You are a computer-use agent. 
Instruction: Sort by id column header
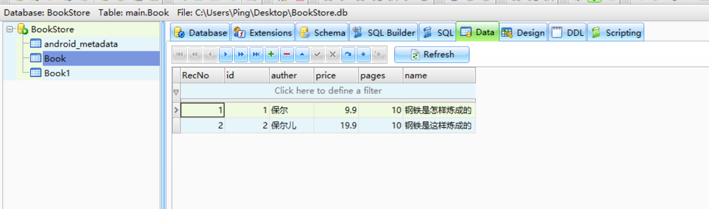247,75
